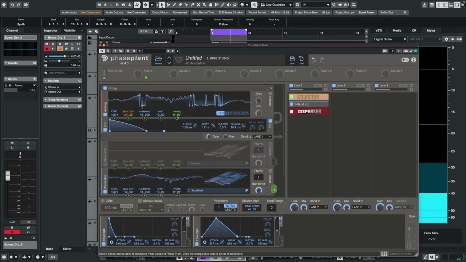Screen dimensions: 466x262
Task: Toggle the Disperser effect on or off
Action: pyautogui.click(x=291, y=112)
